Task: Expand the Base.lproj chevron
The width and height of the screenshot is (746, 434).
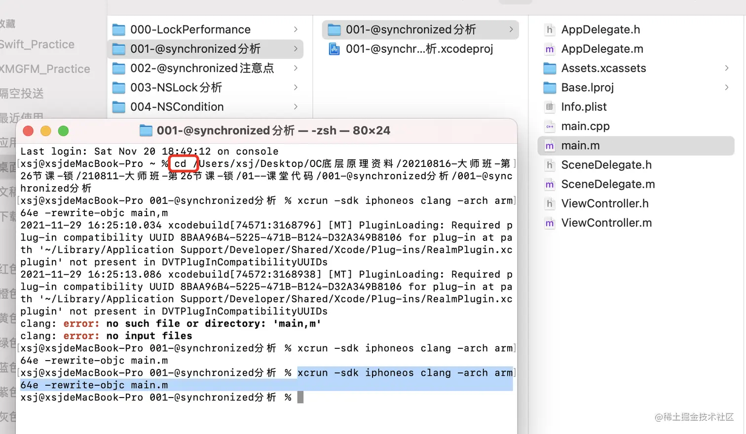Action: (726, 88)
